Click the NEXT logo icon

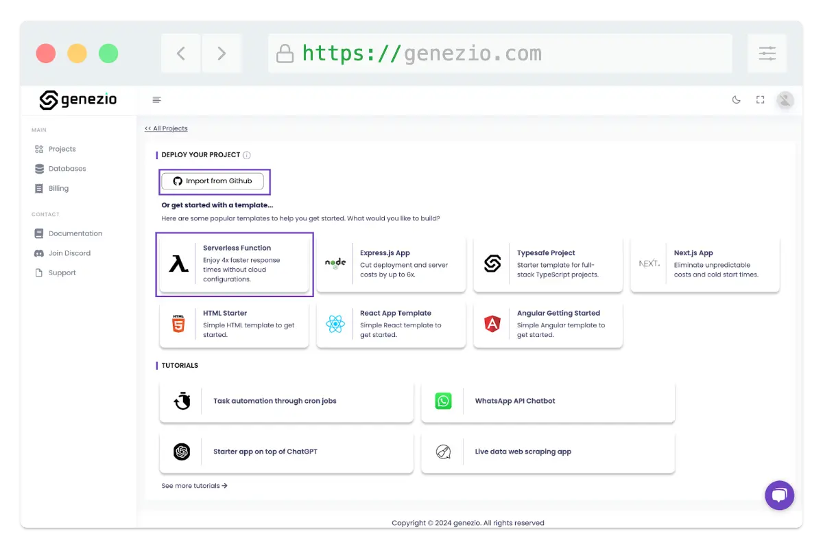coord(649,264)
